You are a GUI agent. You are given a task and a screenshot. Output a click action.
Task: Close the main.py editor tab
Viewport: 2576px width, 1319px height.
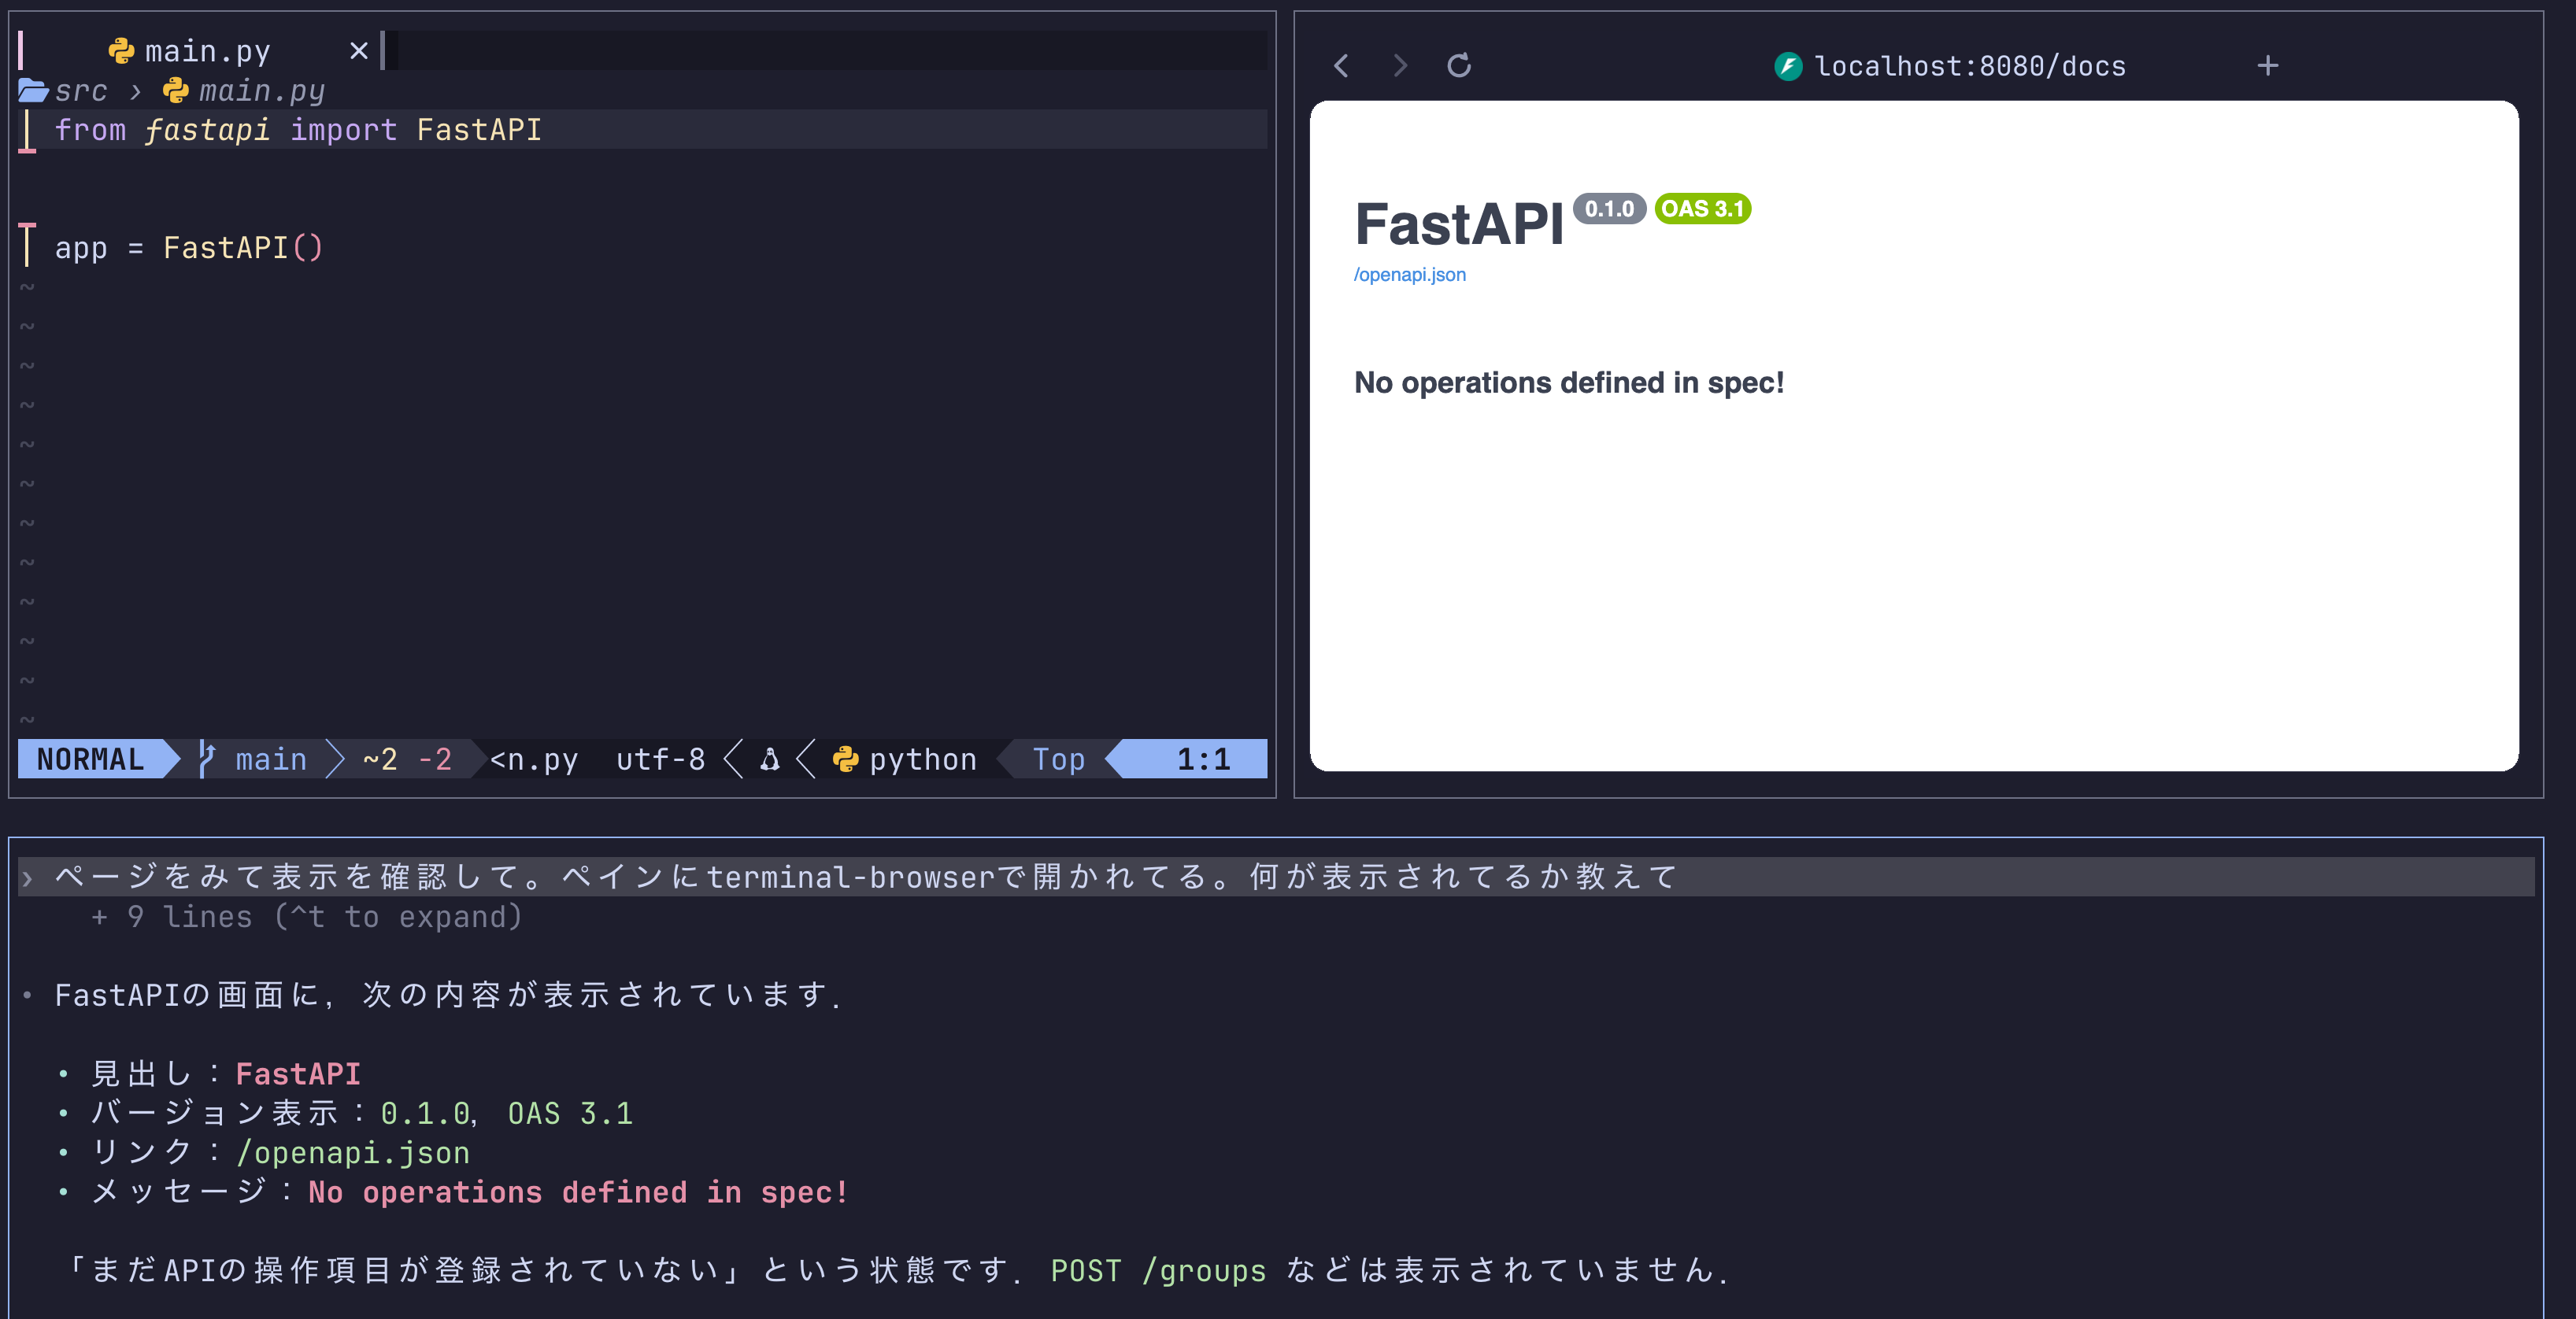click(x=359, y=51)
